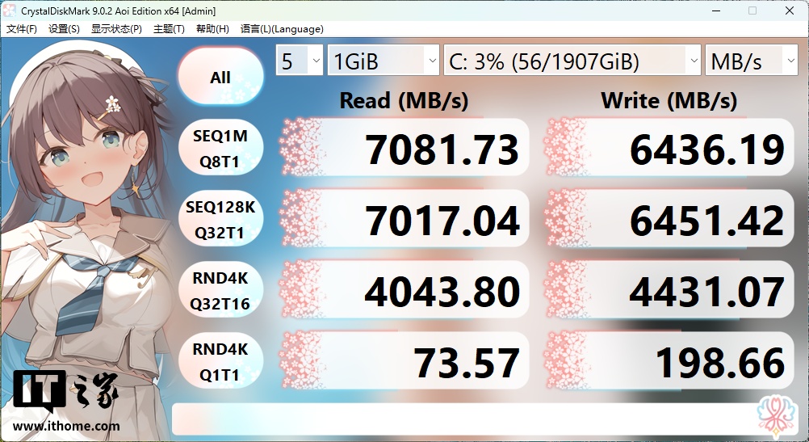
Task: Click the Read (MB/s) column header
Action: point(404,100)
